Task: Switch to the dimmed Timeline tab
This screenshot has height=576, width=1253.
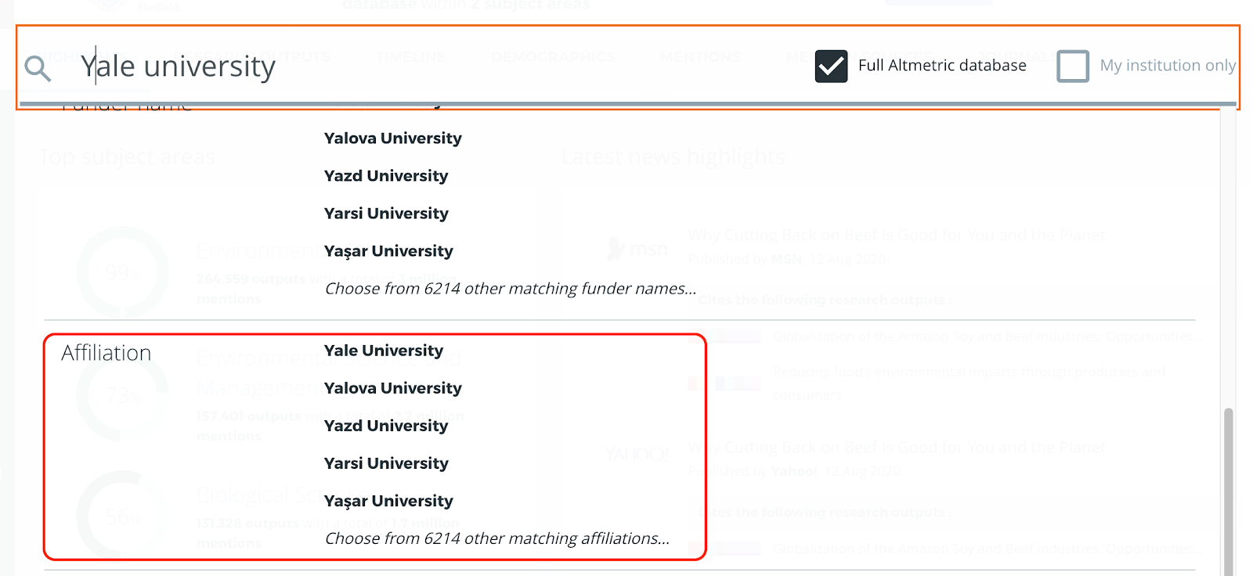Action: click(410, 57)
